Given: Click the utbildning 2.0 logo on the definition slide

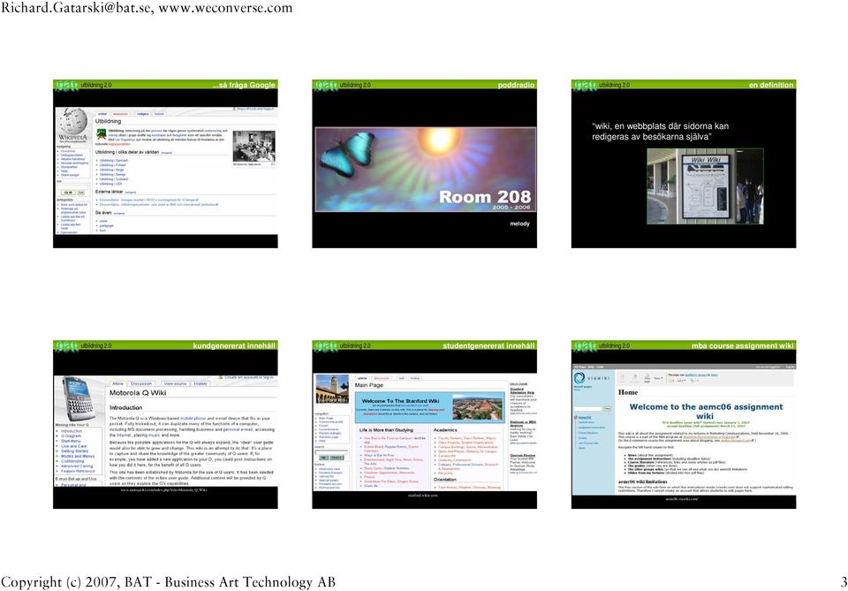Looking at the screenshot, I should tap(602, 85).
